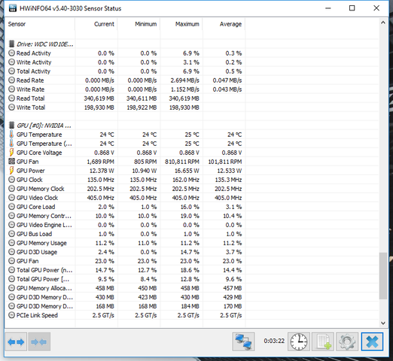Click the 0.047 MB/s average value

pos(227,80)
